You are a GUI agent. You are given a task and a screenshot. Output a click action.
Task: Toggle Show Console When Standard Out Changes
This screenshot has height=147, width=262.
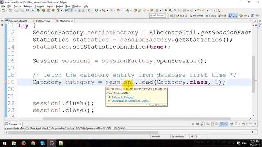tap(221, 124)
